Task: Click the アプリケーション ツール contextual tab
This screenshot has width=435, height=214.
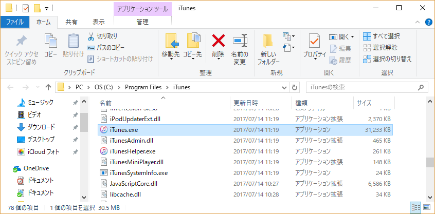Action: (142, 9)
